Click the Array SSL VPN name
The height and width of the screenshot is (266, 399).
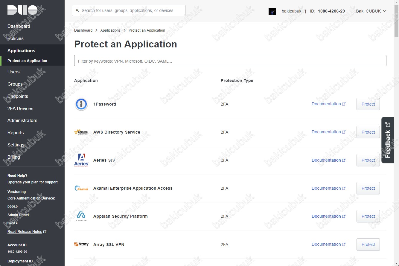pos(109,245)
